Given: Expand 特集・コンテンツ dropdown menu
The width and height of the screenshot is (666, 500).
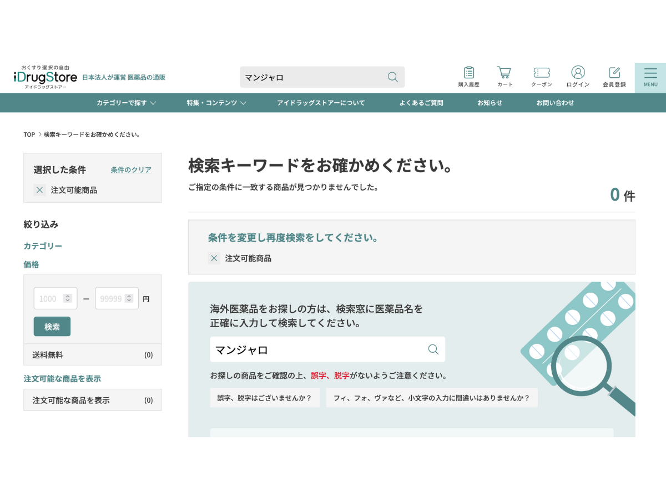Looking at the screenshot, I should (x=216, y=103).
